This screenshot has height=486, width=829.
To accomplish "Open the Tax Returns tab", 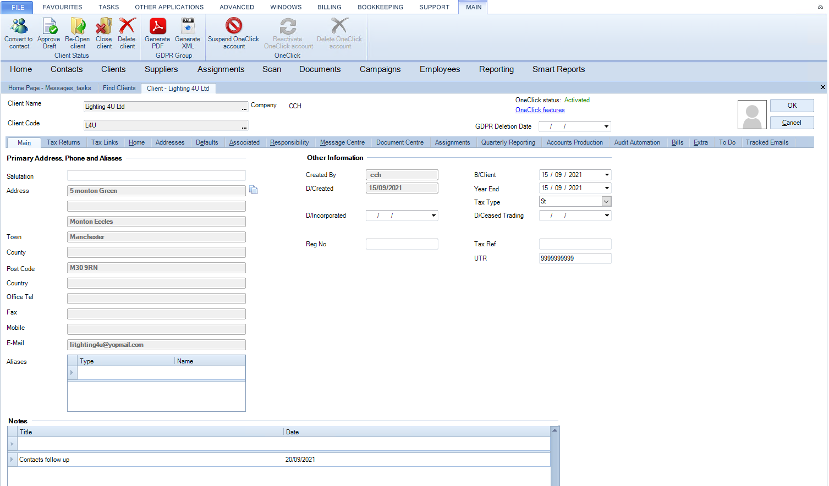I will click(63, 142).
